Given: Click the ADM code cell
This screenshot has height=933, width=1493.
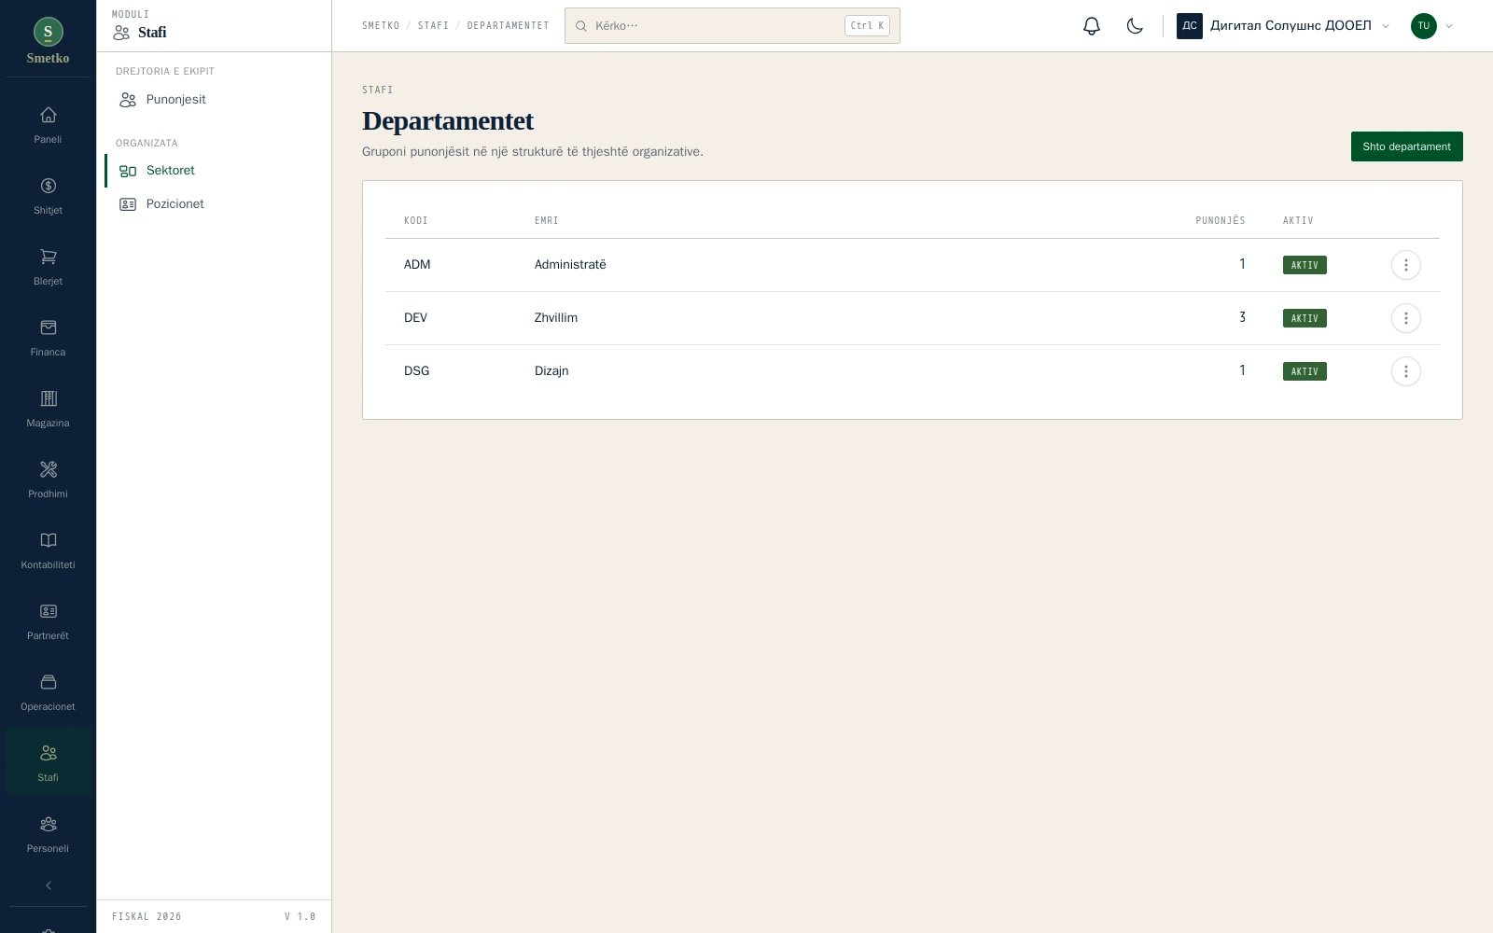Looking at the screenshot, I should (417, 265).
